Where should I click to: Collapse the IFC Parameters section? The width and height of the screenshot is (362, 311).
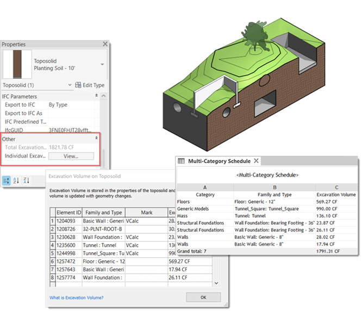click(96, 95)
